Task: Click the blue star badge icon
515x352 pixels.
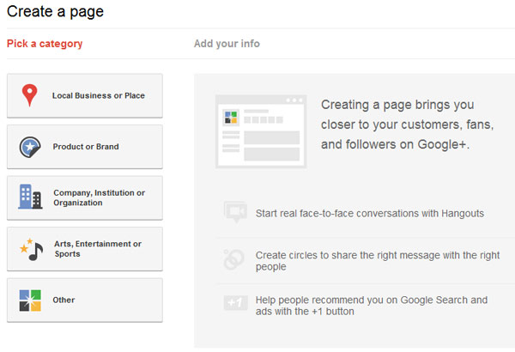Action: pos(30,147)
